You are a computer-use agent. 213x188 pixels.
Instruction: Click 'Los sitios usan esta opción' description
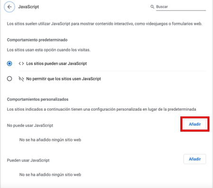pyautogui.click(x=49, y=50)
